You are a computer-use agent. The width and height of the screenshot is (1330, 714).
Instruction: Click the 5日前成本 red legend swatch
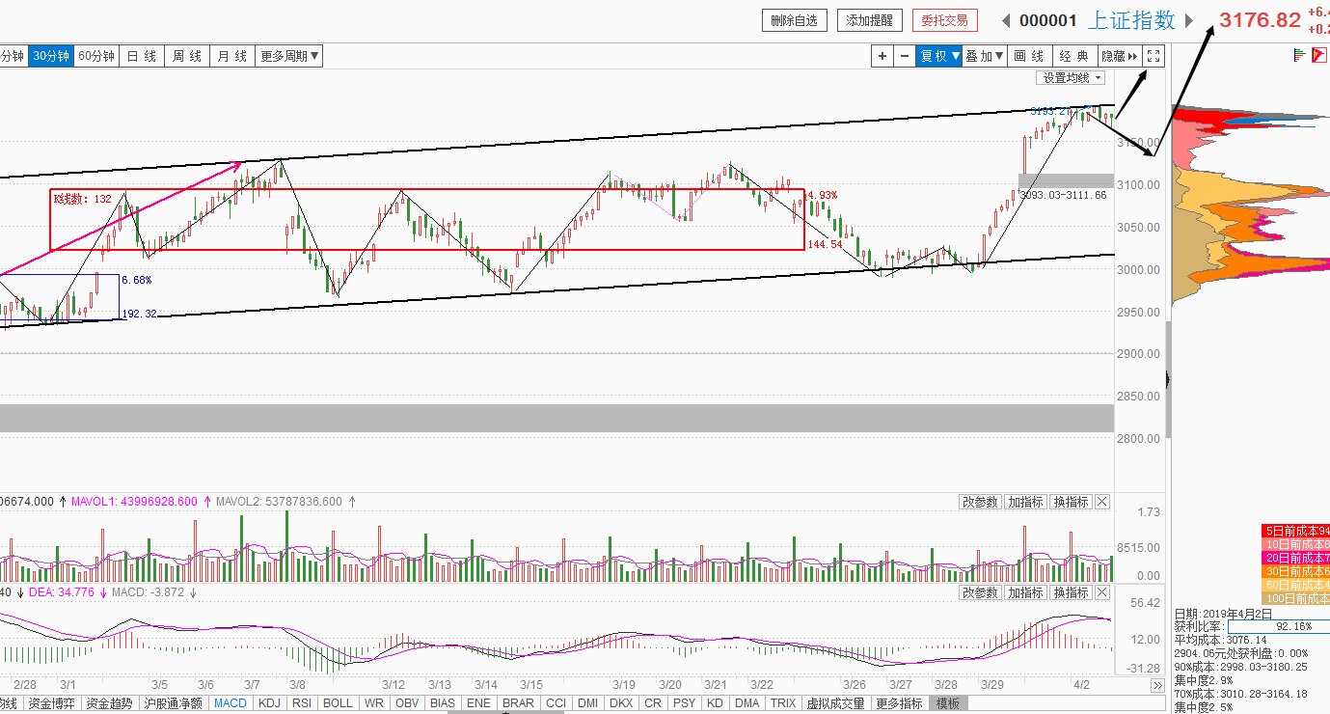click(1296, 531)
